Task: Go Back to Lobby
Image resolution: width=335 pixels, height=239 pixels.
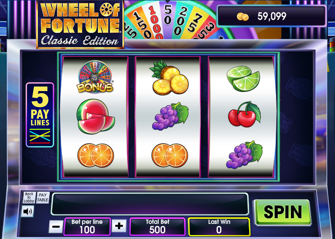Action: pos(29,197)
